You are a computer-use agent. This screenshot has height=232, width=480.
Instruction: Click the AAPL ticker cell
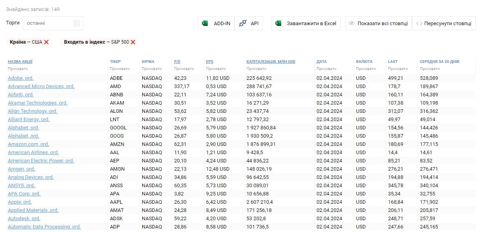click(117, 202)
